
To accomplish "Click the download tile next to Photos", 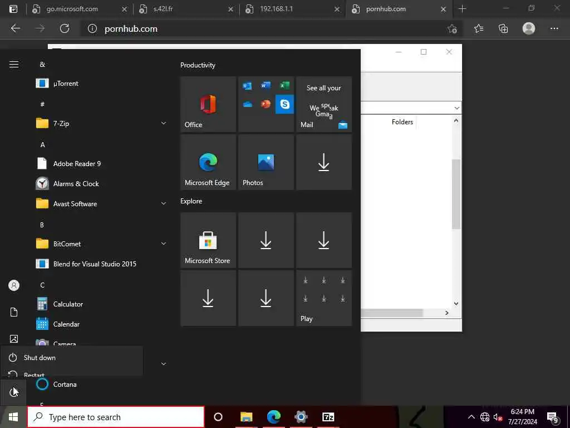I will point(323,162).
